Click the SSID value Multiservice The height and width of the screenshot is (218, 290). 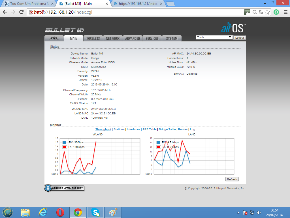[99, 67]
